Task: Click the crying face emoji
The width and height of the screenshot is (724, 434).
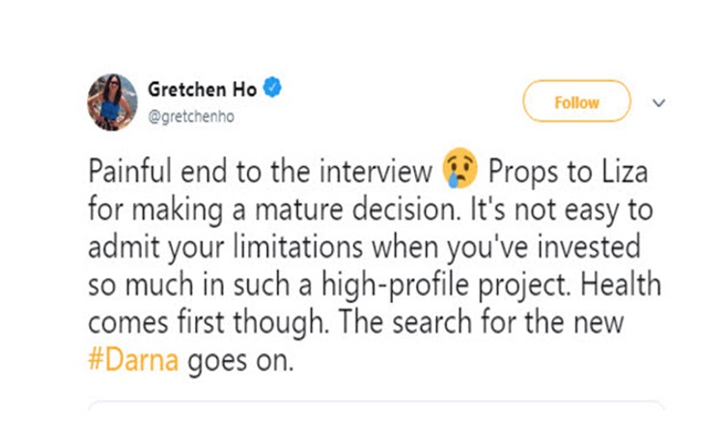Action: [459, 172]
